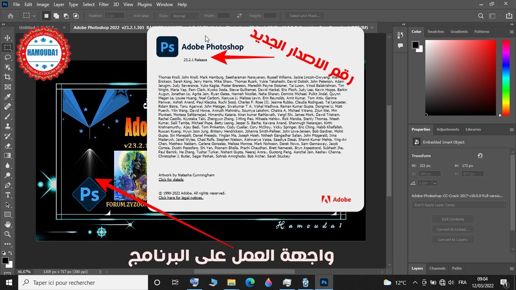
Task: Click the Feather input field
Action: (x=115, y=16)
